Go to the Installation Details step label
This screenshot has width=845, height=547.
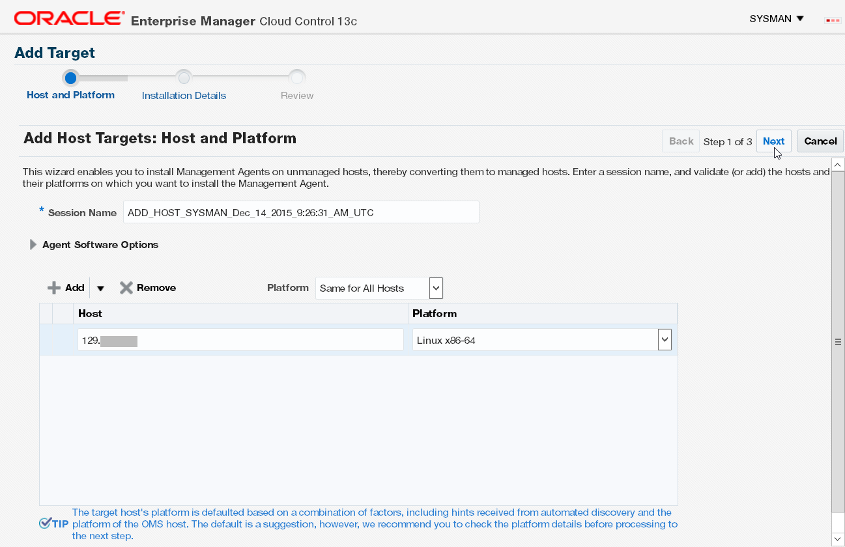click(184, 95)
